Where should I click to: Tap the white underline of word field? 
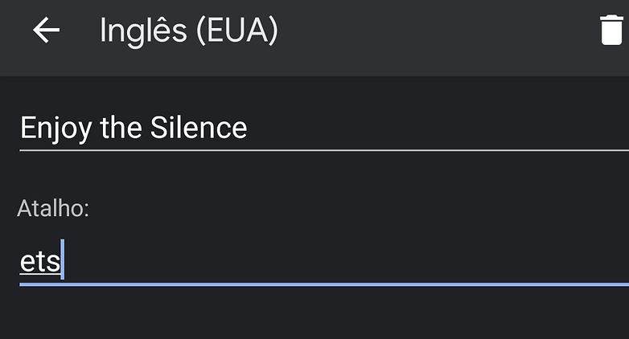pyautogui.click(x=324, y=150)
